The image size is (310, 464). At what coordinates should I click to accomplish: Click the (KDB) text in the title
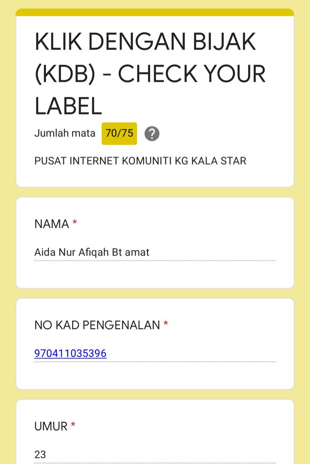pyautogui.click(x=64, y=74)
